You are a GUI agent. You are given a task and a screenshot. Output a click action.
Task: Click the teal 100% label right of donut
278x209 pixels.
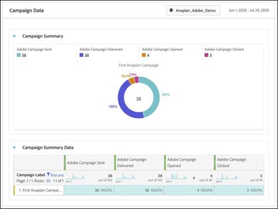(166, 95)
